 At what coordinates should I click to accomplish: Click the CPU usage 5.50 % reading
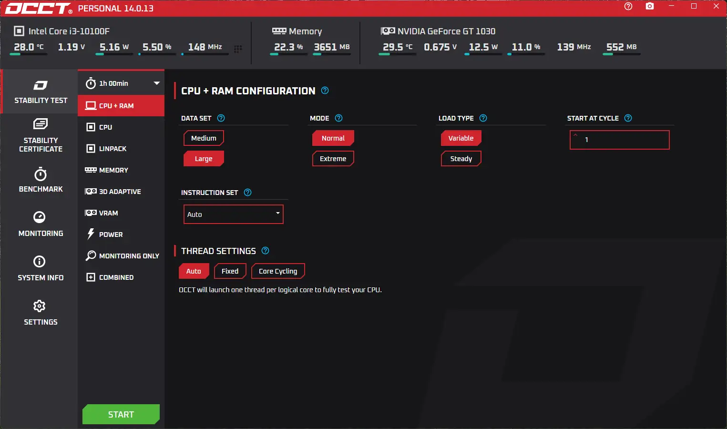(157, 47)
